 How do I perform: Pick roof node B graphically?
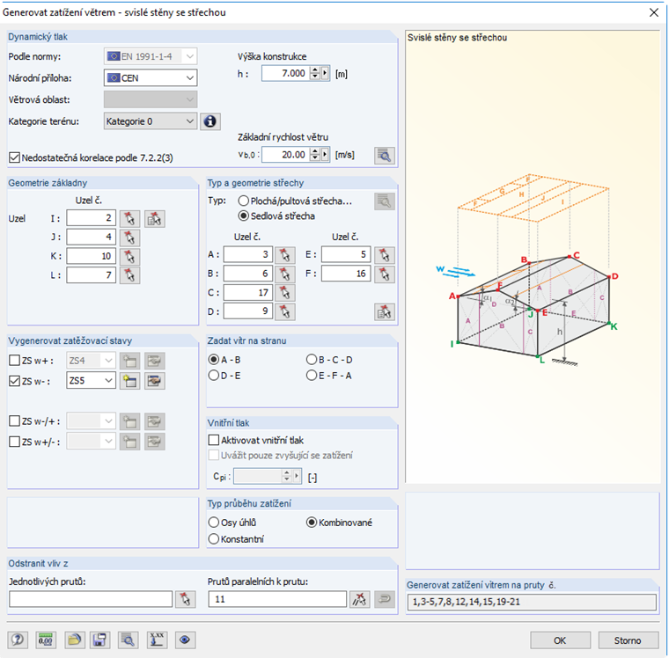[x=284, y=274]
